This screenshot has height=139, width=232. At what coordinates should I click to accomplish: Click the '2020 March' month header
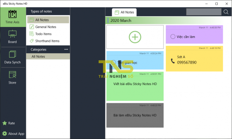[121, 20]
